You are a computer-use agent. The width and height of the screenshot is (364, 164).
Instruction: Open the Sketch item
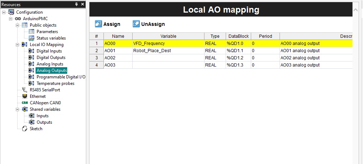point(36,129)
